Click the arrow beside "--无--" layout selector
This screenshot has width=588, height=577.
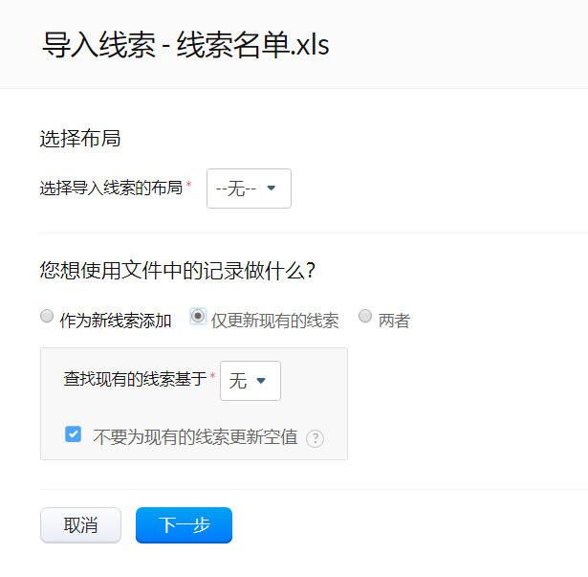coord(272,188)
